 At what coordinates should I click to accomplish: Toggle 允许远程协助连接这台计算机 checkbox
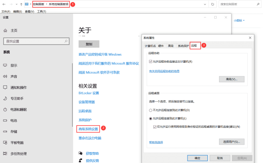point(151,62)
